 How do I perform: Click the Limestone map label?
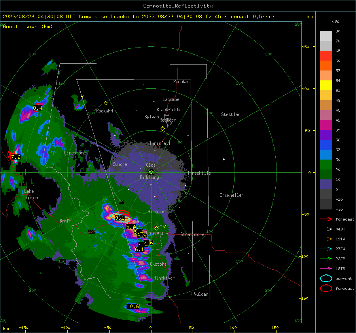(75, 153)
